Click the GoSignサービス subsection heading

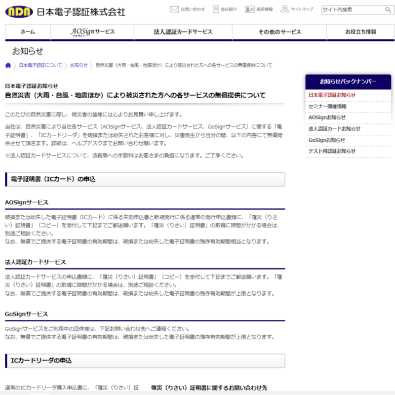pyautogui.click(x=27, y=314)
